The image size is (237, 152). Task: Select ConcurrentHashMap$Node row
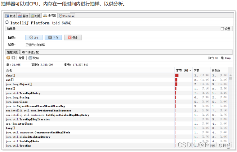[x=117, y=132]
